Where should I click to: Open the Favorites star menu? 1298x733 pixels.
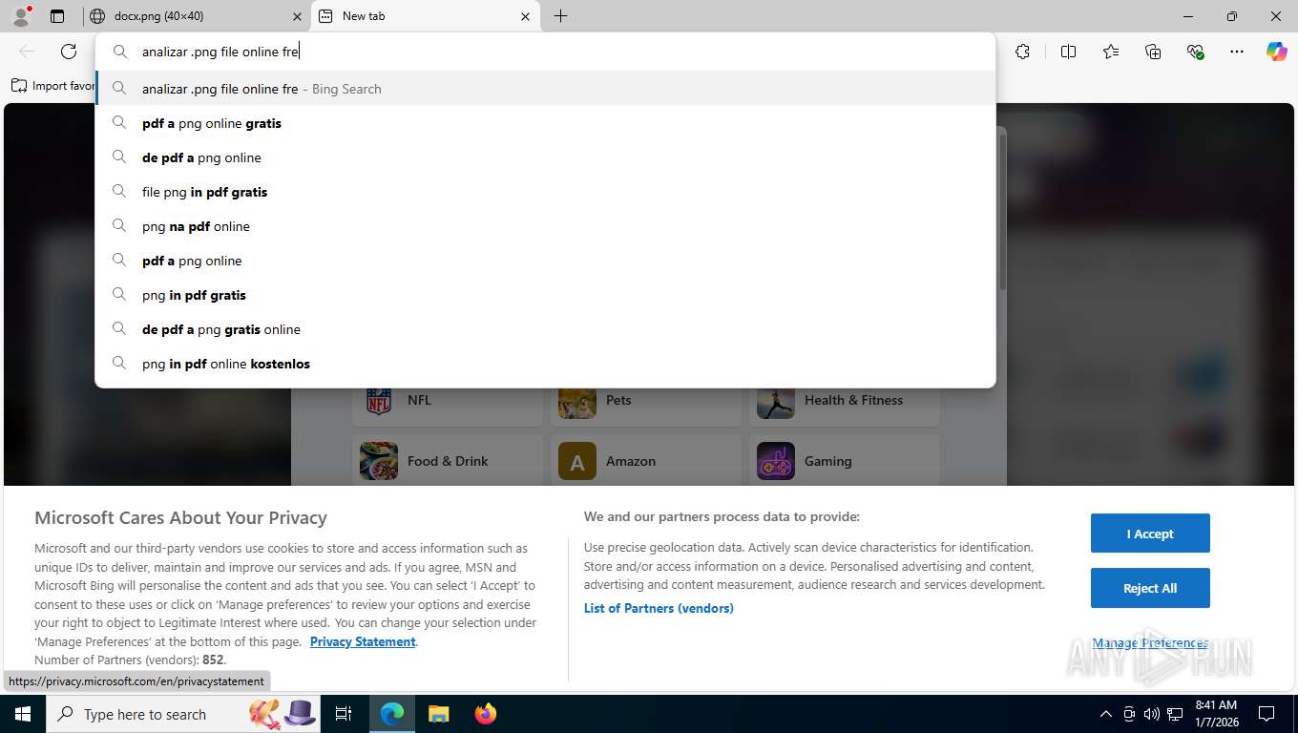point(1111,52)
